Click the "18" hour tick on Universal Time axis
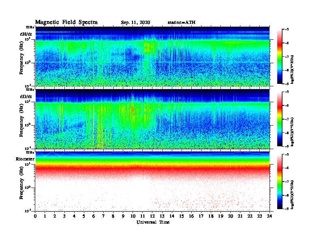The height and width of the screenshot is (248, 321). pyautogui.click(x=211, y=216)
